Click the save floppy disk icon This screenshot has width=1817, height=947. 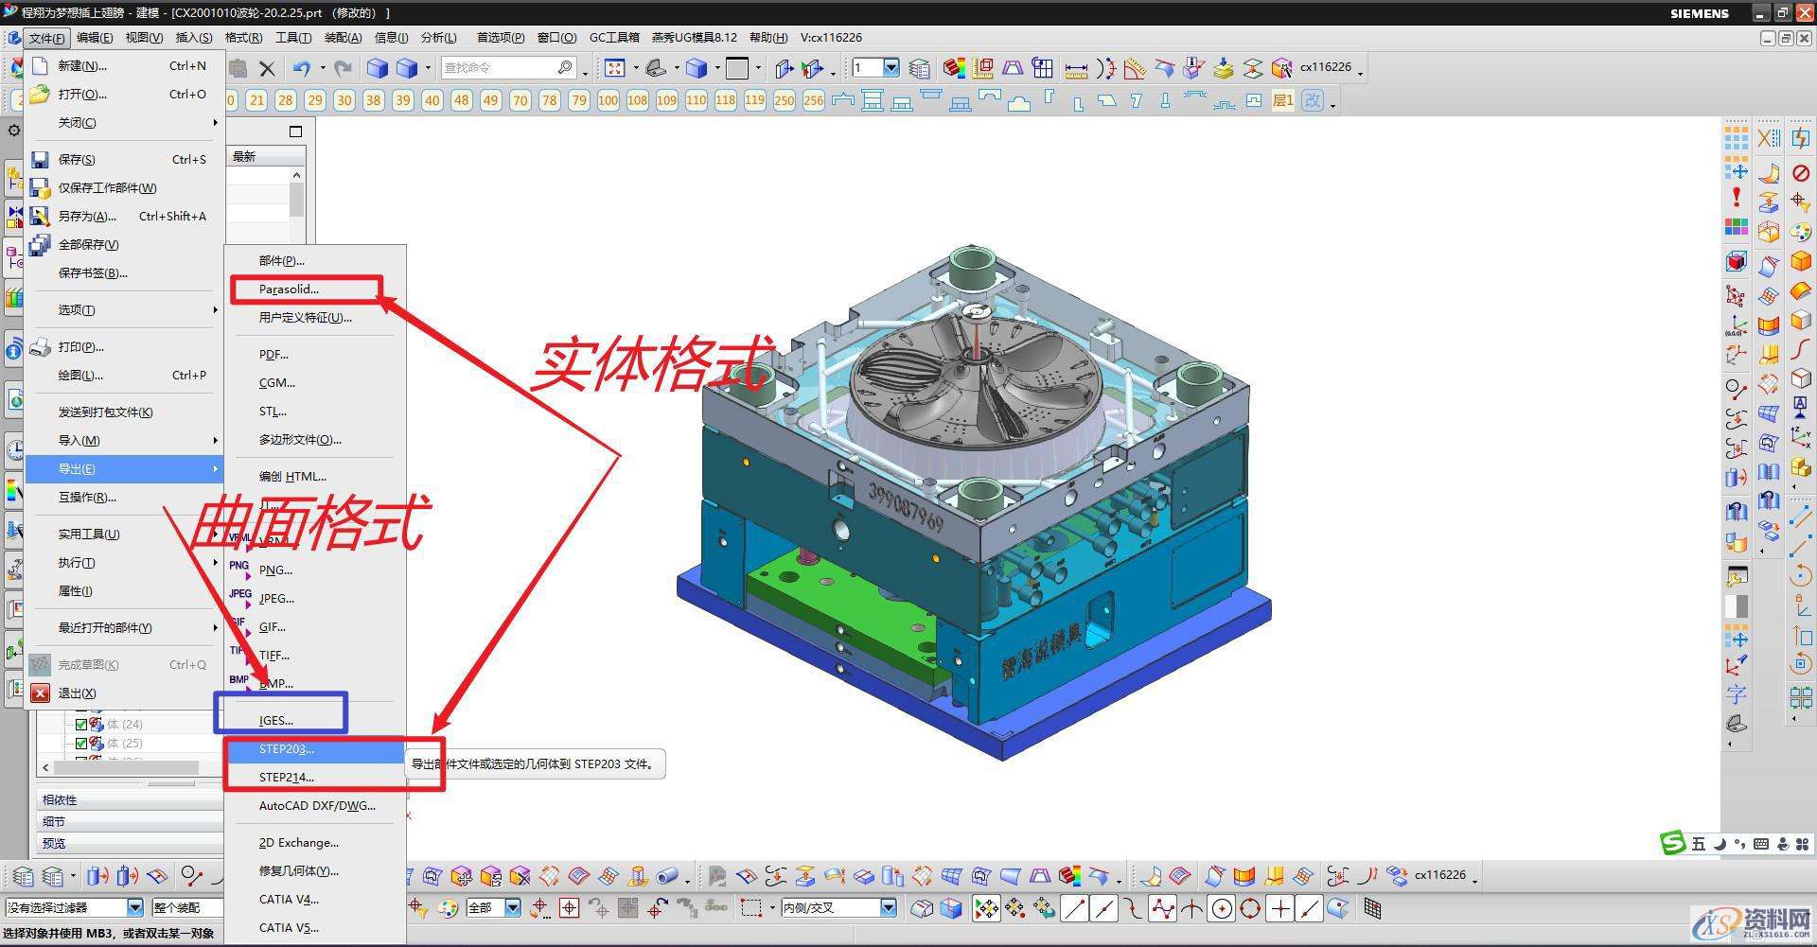tap(40, 159)
